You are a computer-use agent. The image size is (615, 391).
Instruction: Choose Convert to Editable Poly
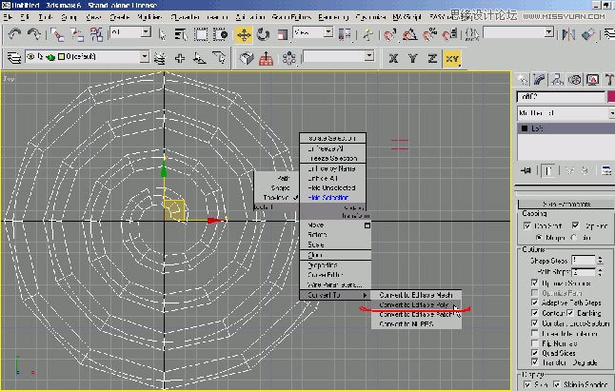[416, 305]
